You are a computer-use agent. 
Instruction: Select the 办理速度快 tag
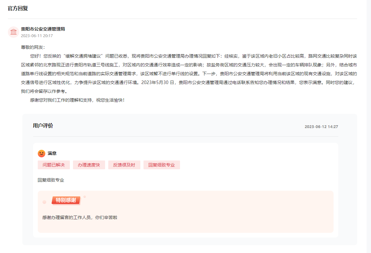(89, 165)
